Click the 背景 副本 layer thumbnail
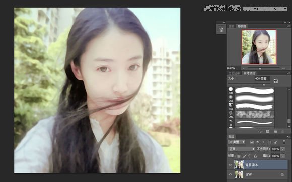Viewport: 292px width, 182px height. [239, 165]
